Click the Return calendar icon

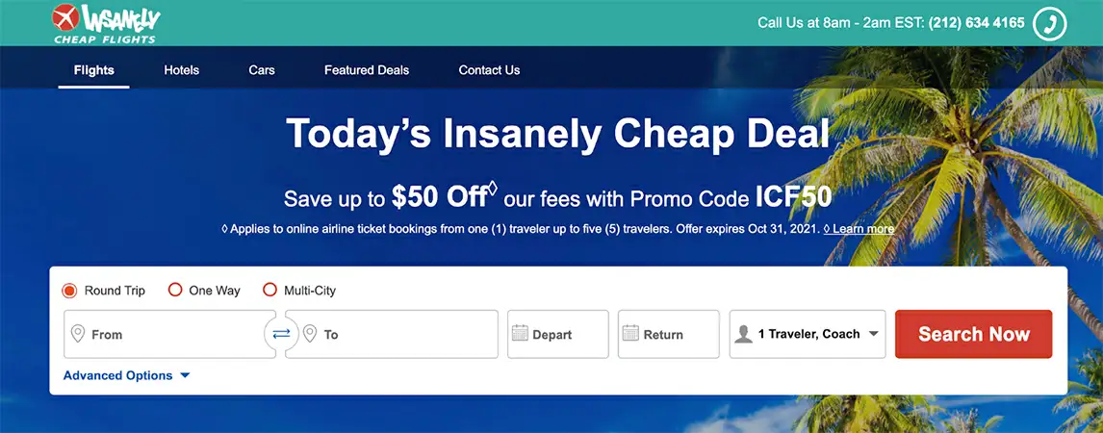click(631, 334)
